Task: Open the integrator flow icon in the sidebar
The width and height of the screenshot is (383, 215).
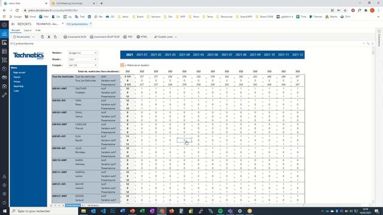Action: 4,60
